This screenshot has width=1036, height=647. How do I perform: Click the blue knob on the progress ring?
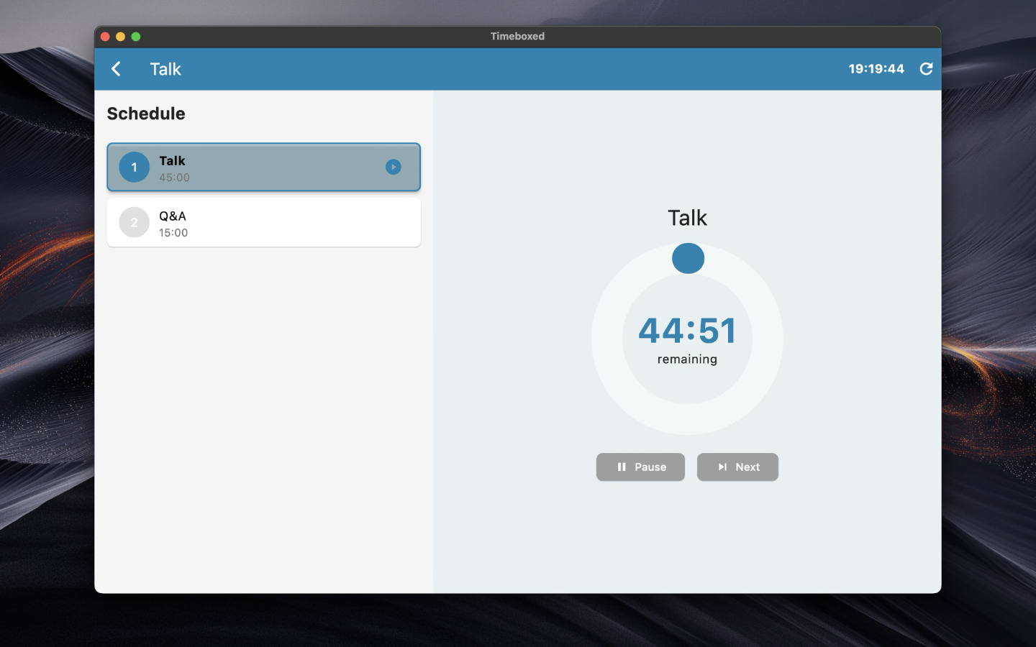pyautogui.click(x=688, y=258)
